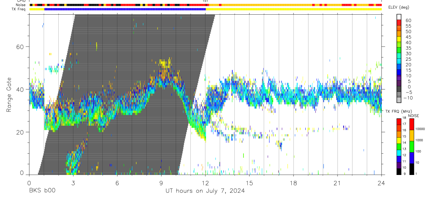The image size is (429, 198).
Task: Pick the NOISE blue segment between 10 and 100
Action: [412, 158]
